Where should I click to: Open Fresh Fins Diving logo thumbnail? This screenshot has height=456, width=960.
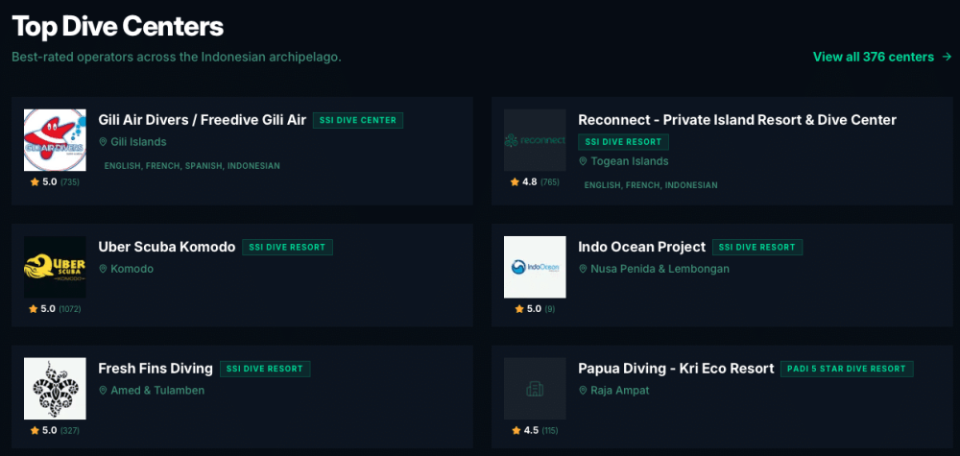coord(55,389)
